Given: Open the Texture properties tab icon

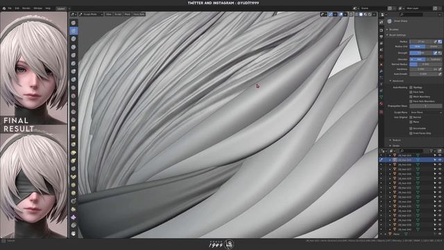Looking at the screenshot, I should (382, 112).
